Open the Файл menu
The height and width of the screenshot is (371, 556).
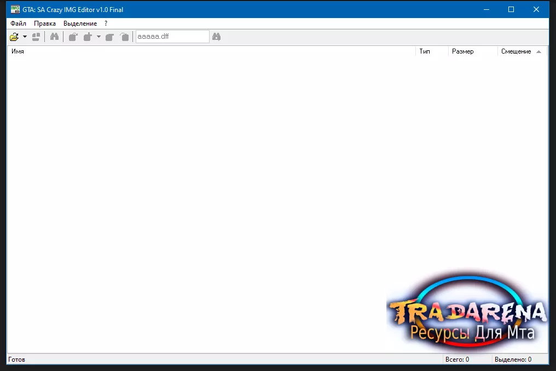(19, 23)
